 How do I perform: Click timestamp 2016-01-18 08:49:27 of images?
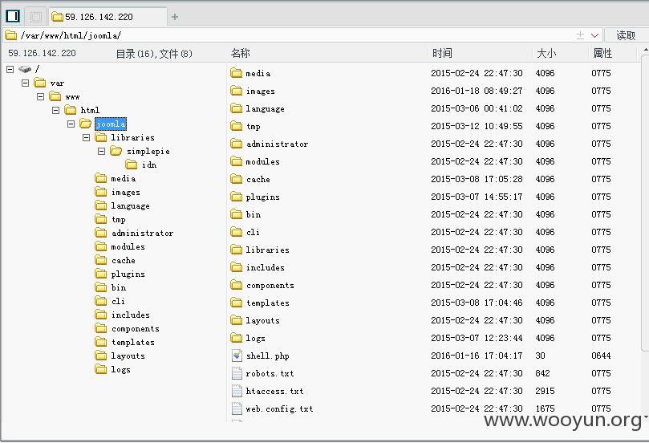pos(477,91)
